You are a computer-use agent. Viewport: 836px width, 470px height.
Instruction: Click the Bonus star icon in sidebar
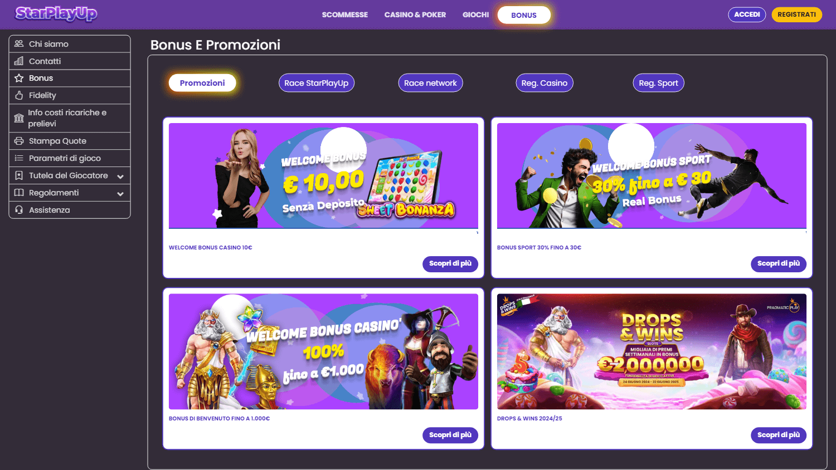click(19, 79)
